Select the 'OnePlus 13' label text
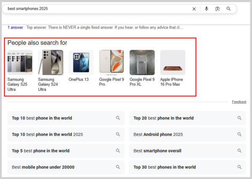 79,79
